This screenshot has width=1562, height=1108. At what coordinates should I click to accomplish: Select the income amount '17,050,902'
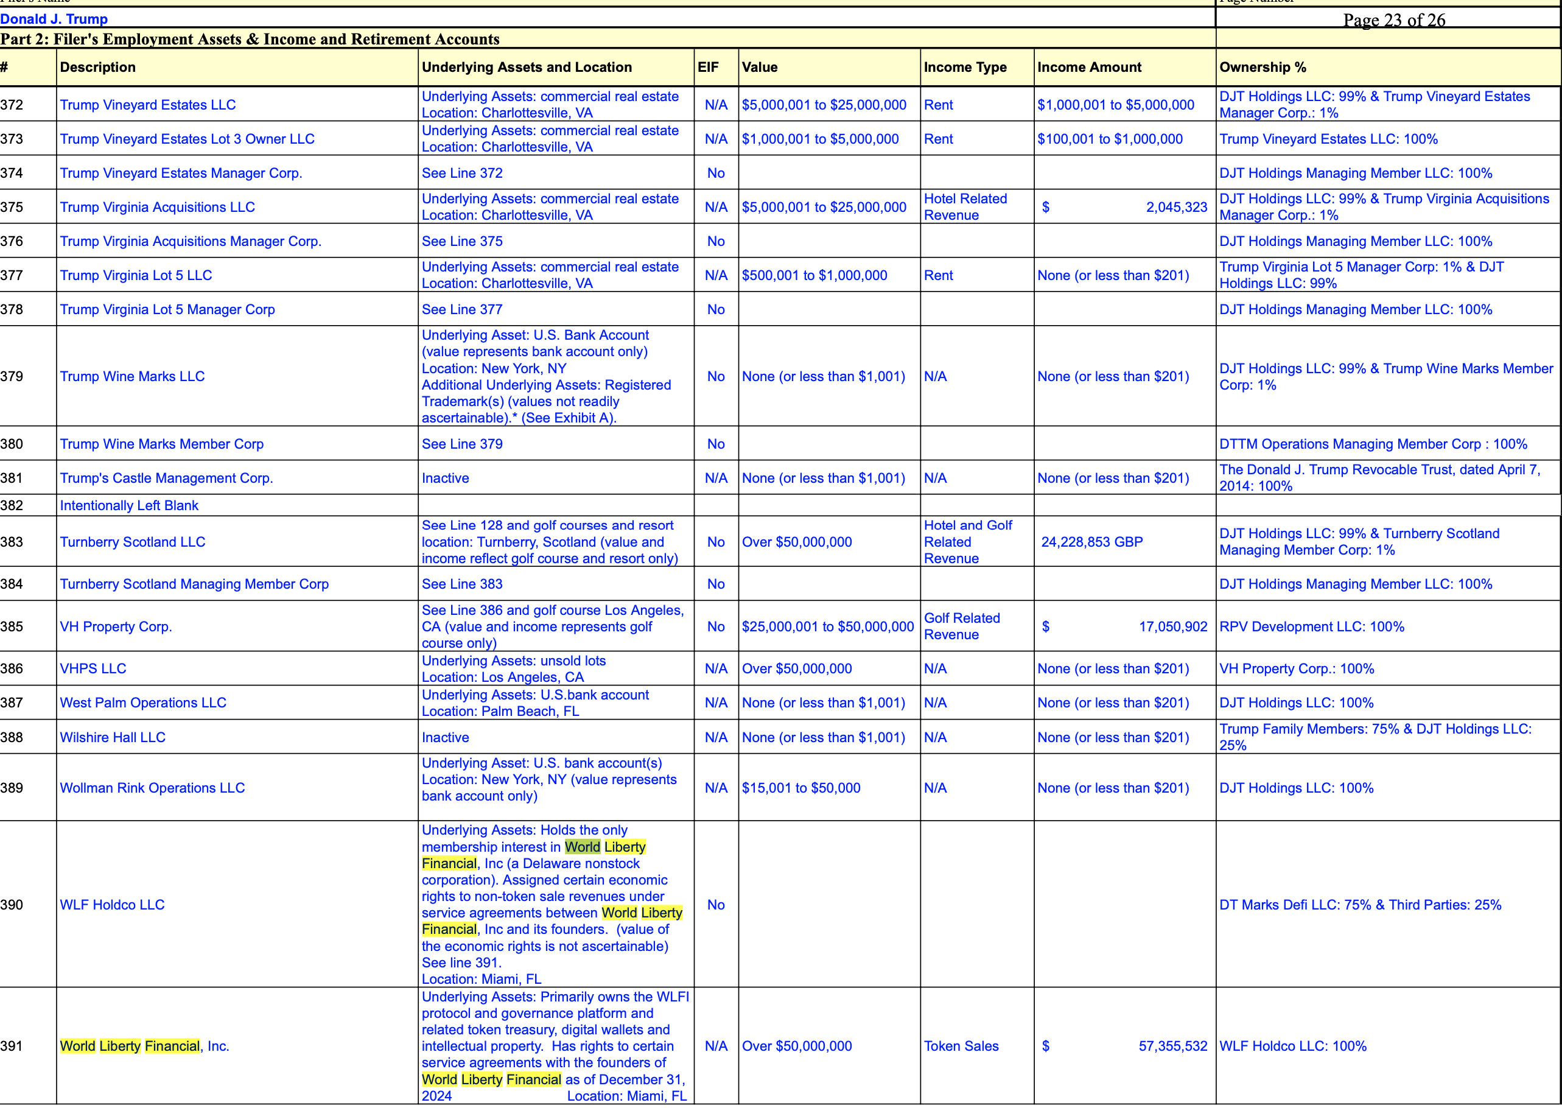(1173, 627)
